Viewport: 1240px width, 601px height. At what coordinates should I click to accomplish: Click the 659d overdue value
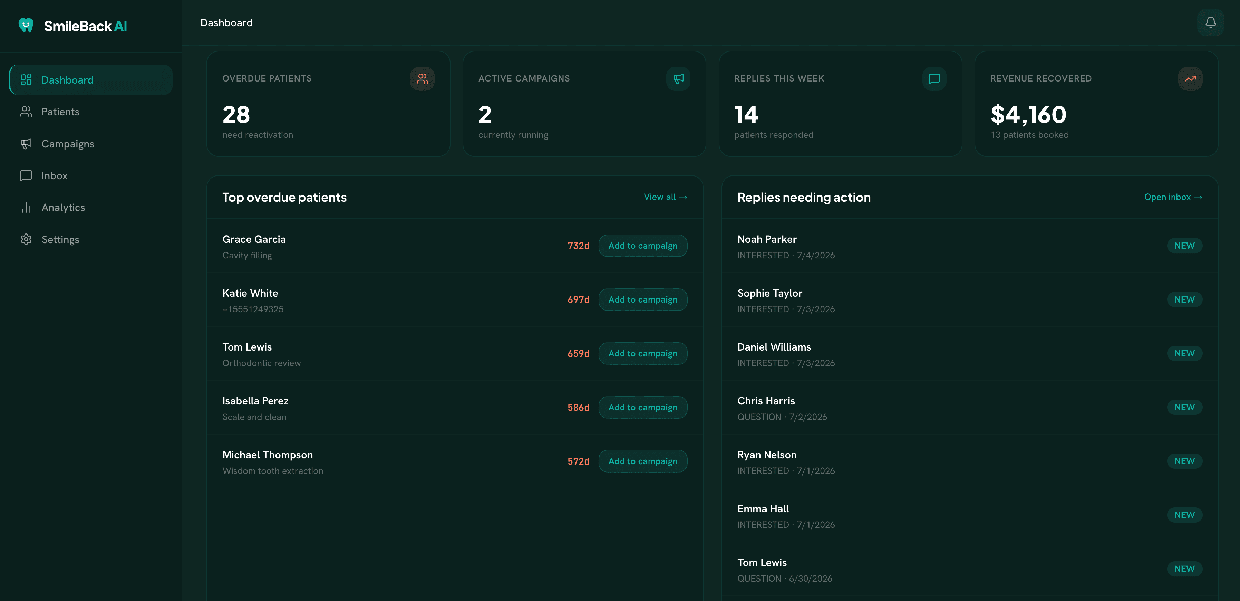coord(578,353)
